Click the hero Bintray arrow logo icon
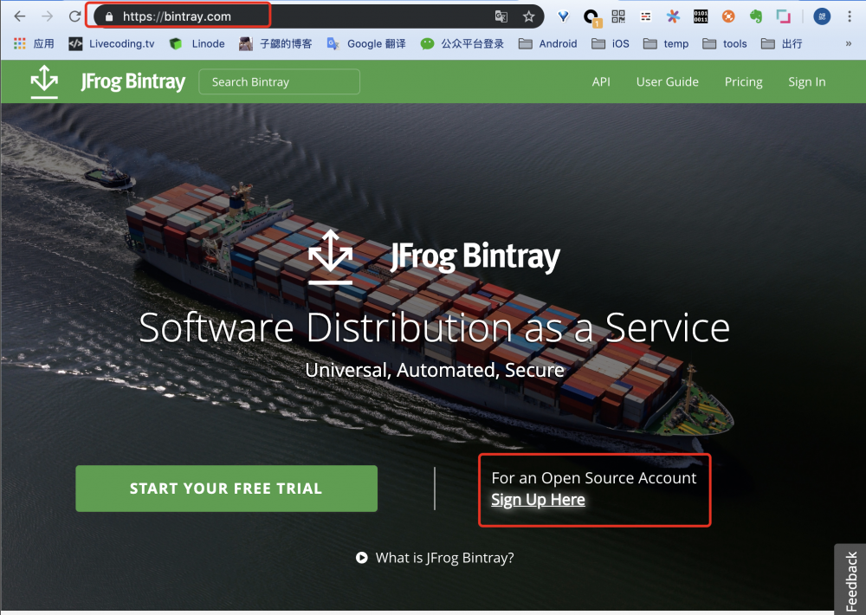 tap(330, 257)
